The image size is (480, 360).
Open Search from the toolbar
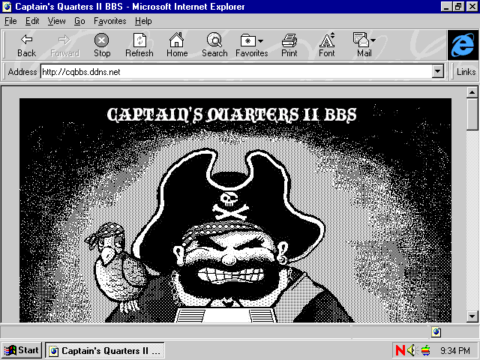click(x=214, y=45)
